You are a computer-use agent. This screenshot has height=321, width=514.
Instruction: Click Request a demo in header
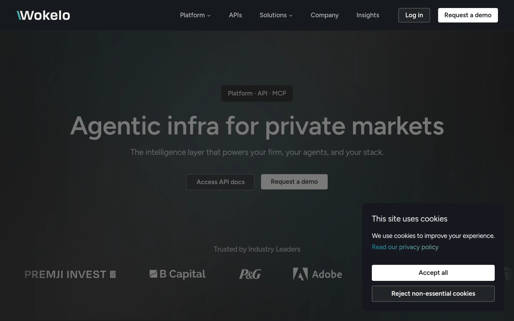pos(468,15)
